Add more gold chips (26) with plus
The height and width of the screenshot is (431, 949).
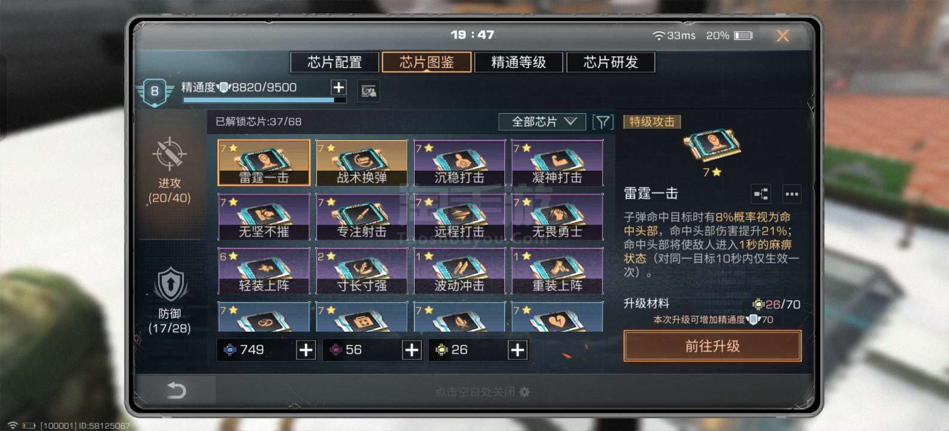tap(518, 350)
